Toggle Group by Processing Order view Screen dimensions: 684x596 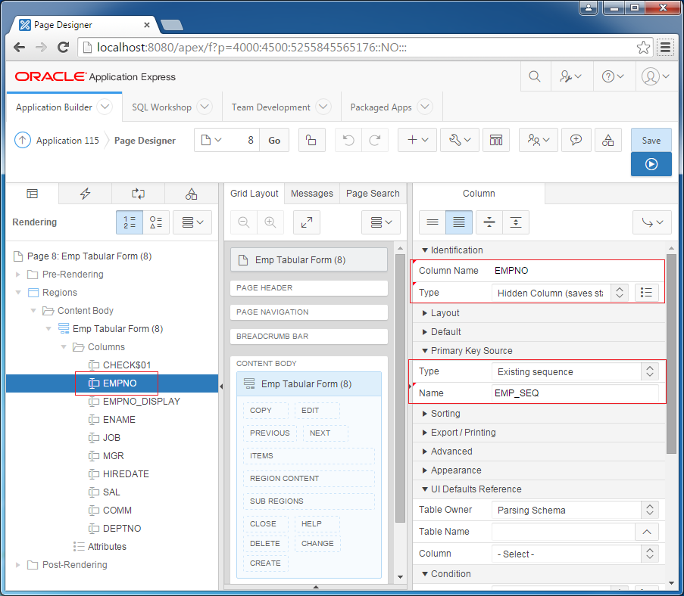tap(130, 222)
